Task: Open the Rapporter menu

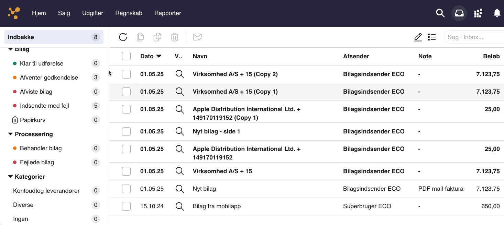Action: tap(168, 13)
